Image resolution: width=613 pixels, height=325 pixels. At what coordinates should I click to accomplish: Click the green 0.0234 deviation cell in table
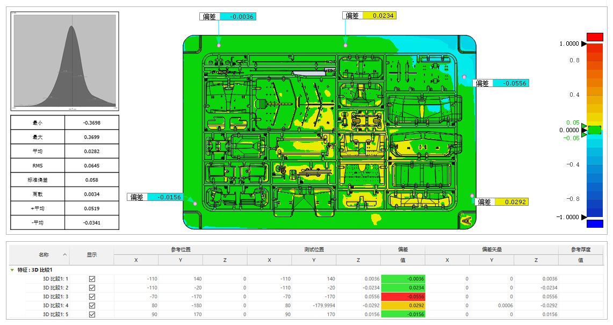click(x=403, y=288)
